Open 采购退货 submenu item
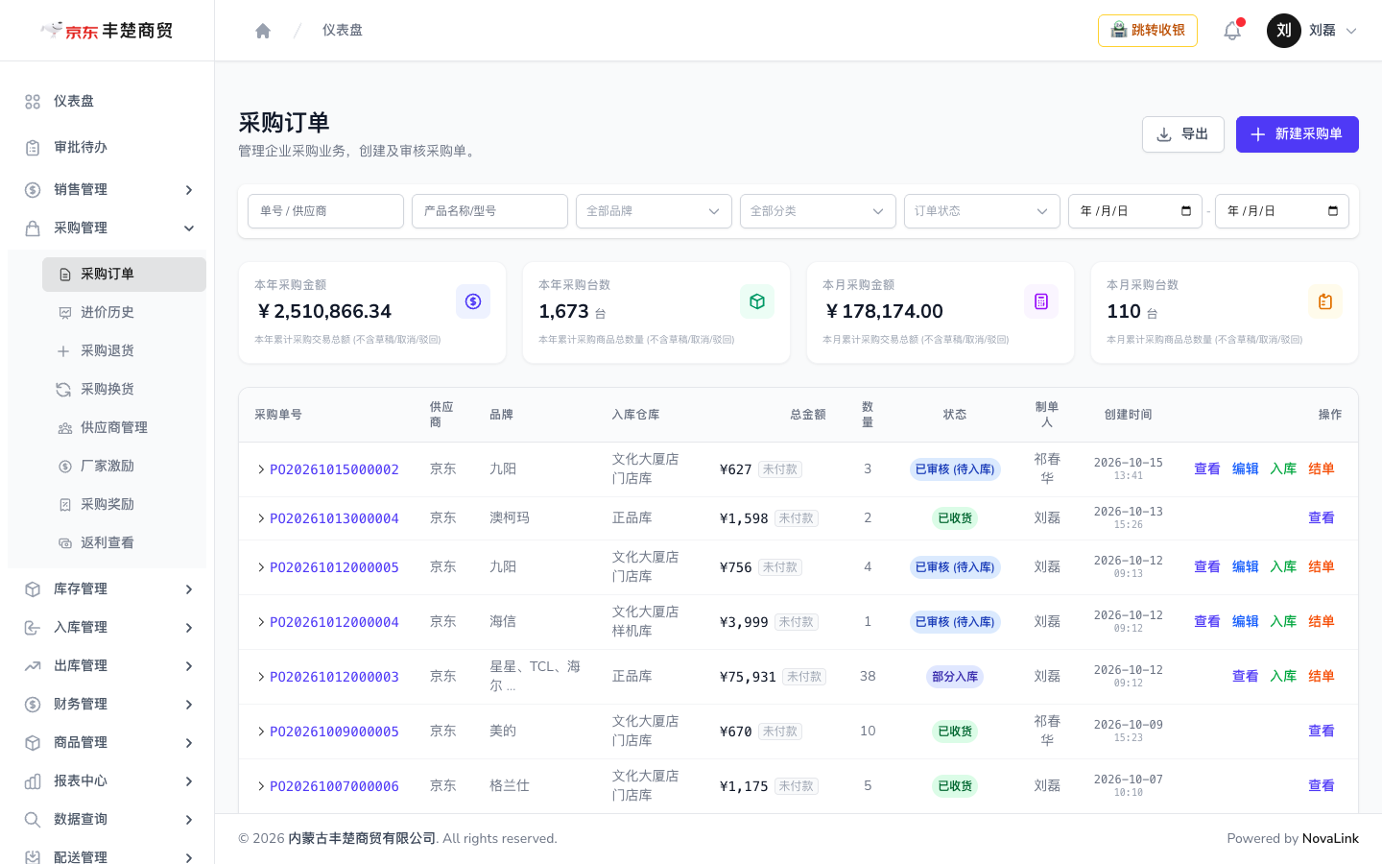This screenshot has width=1382, height=864. pyautogui.click(x=124, y=351)
